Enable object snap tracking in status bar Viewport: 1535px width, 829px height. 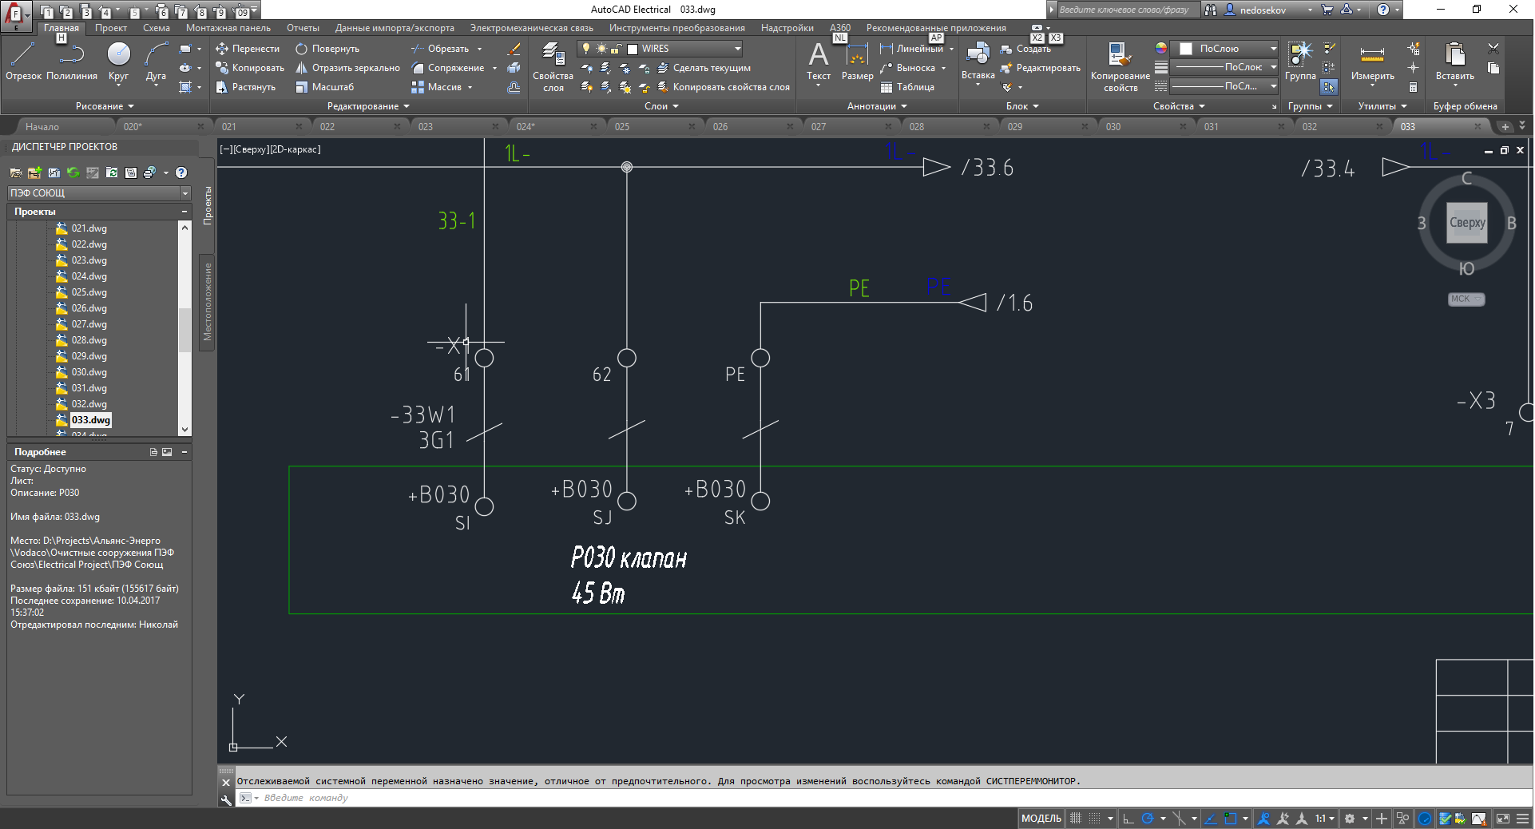pyautogui.click(x=1211, y=819)
